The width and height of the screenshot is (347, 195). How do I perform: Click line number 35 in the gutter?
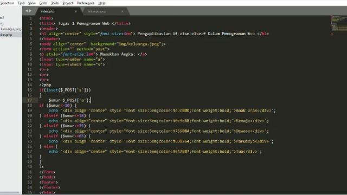pyautogui.click(x=30, y=192)
